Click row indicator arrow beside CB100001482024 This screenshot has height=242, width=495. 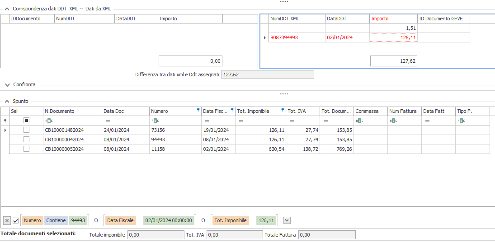(5, 130)
